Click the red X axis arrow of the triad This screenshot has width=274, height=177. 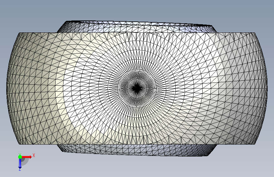(x=27, y=157)
